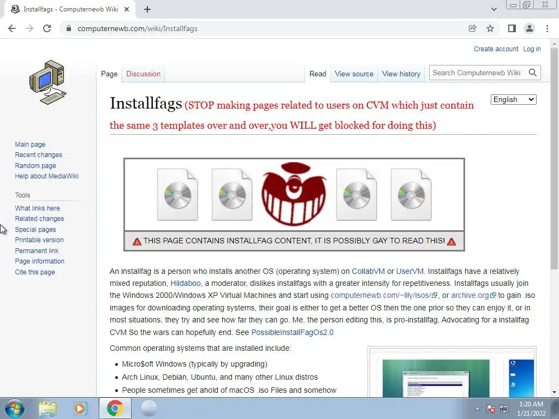Open the English language dropdown
This screenshot has height=419, width=559.
point(513,100)
